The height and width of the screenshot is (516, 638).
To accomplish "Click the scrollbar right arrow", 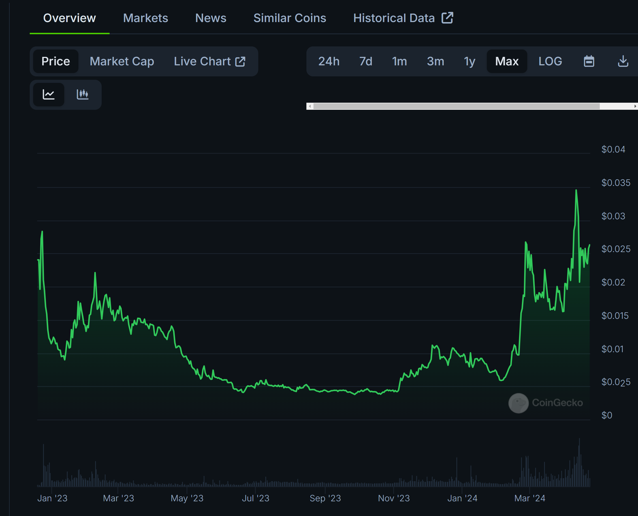I will click(x=635, y=106).
